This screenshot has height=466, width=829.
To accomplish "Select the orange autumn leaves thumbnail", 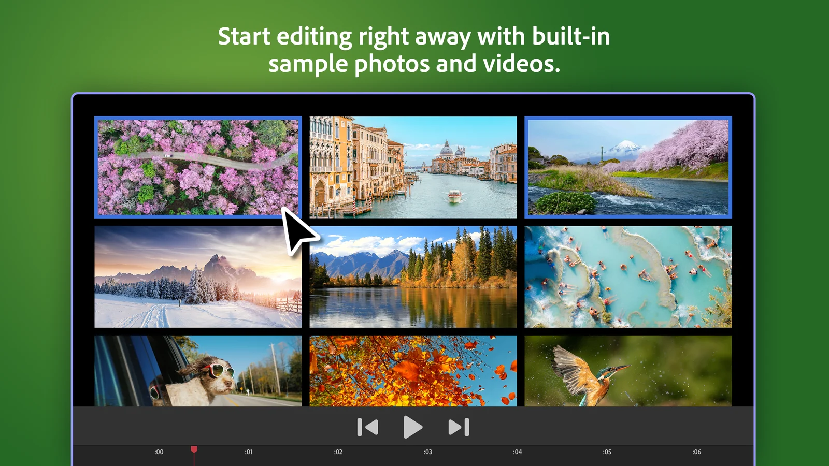I will coord(413,371).
